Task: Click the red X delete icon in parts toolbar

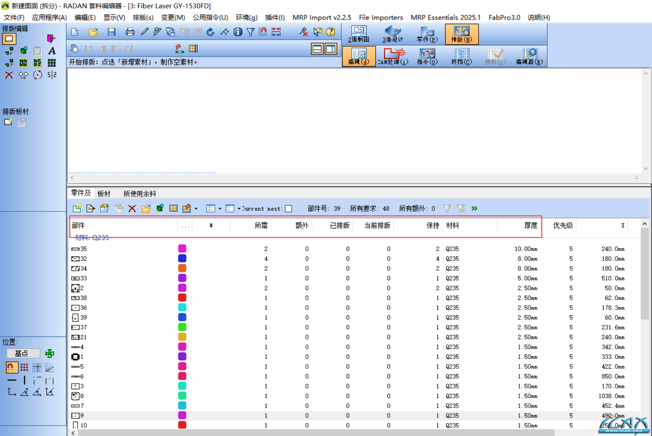Action: 132,209
